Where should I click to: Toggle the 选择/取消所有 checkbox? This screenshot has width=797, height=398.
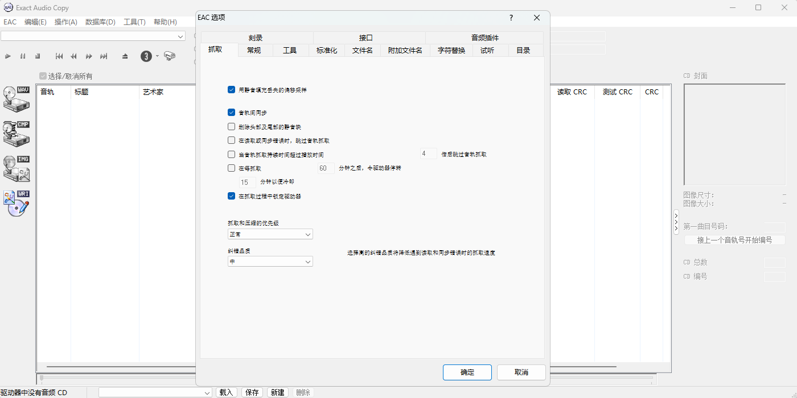pyautogui.click(x=43, y=76)
